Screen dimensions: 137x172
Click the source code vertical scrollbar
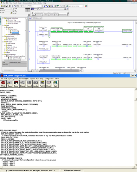tap(136, 127)
